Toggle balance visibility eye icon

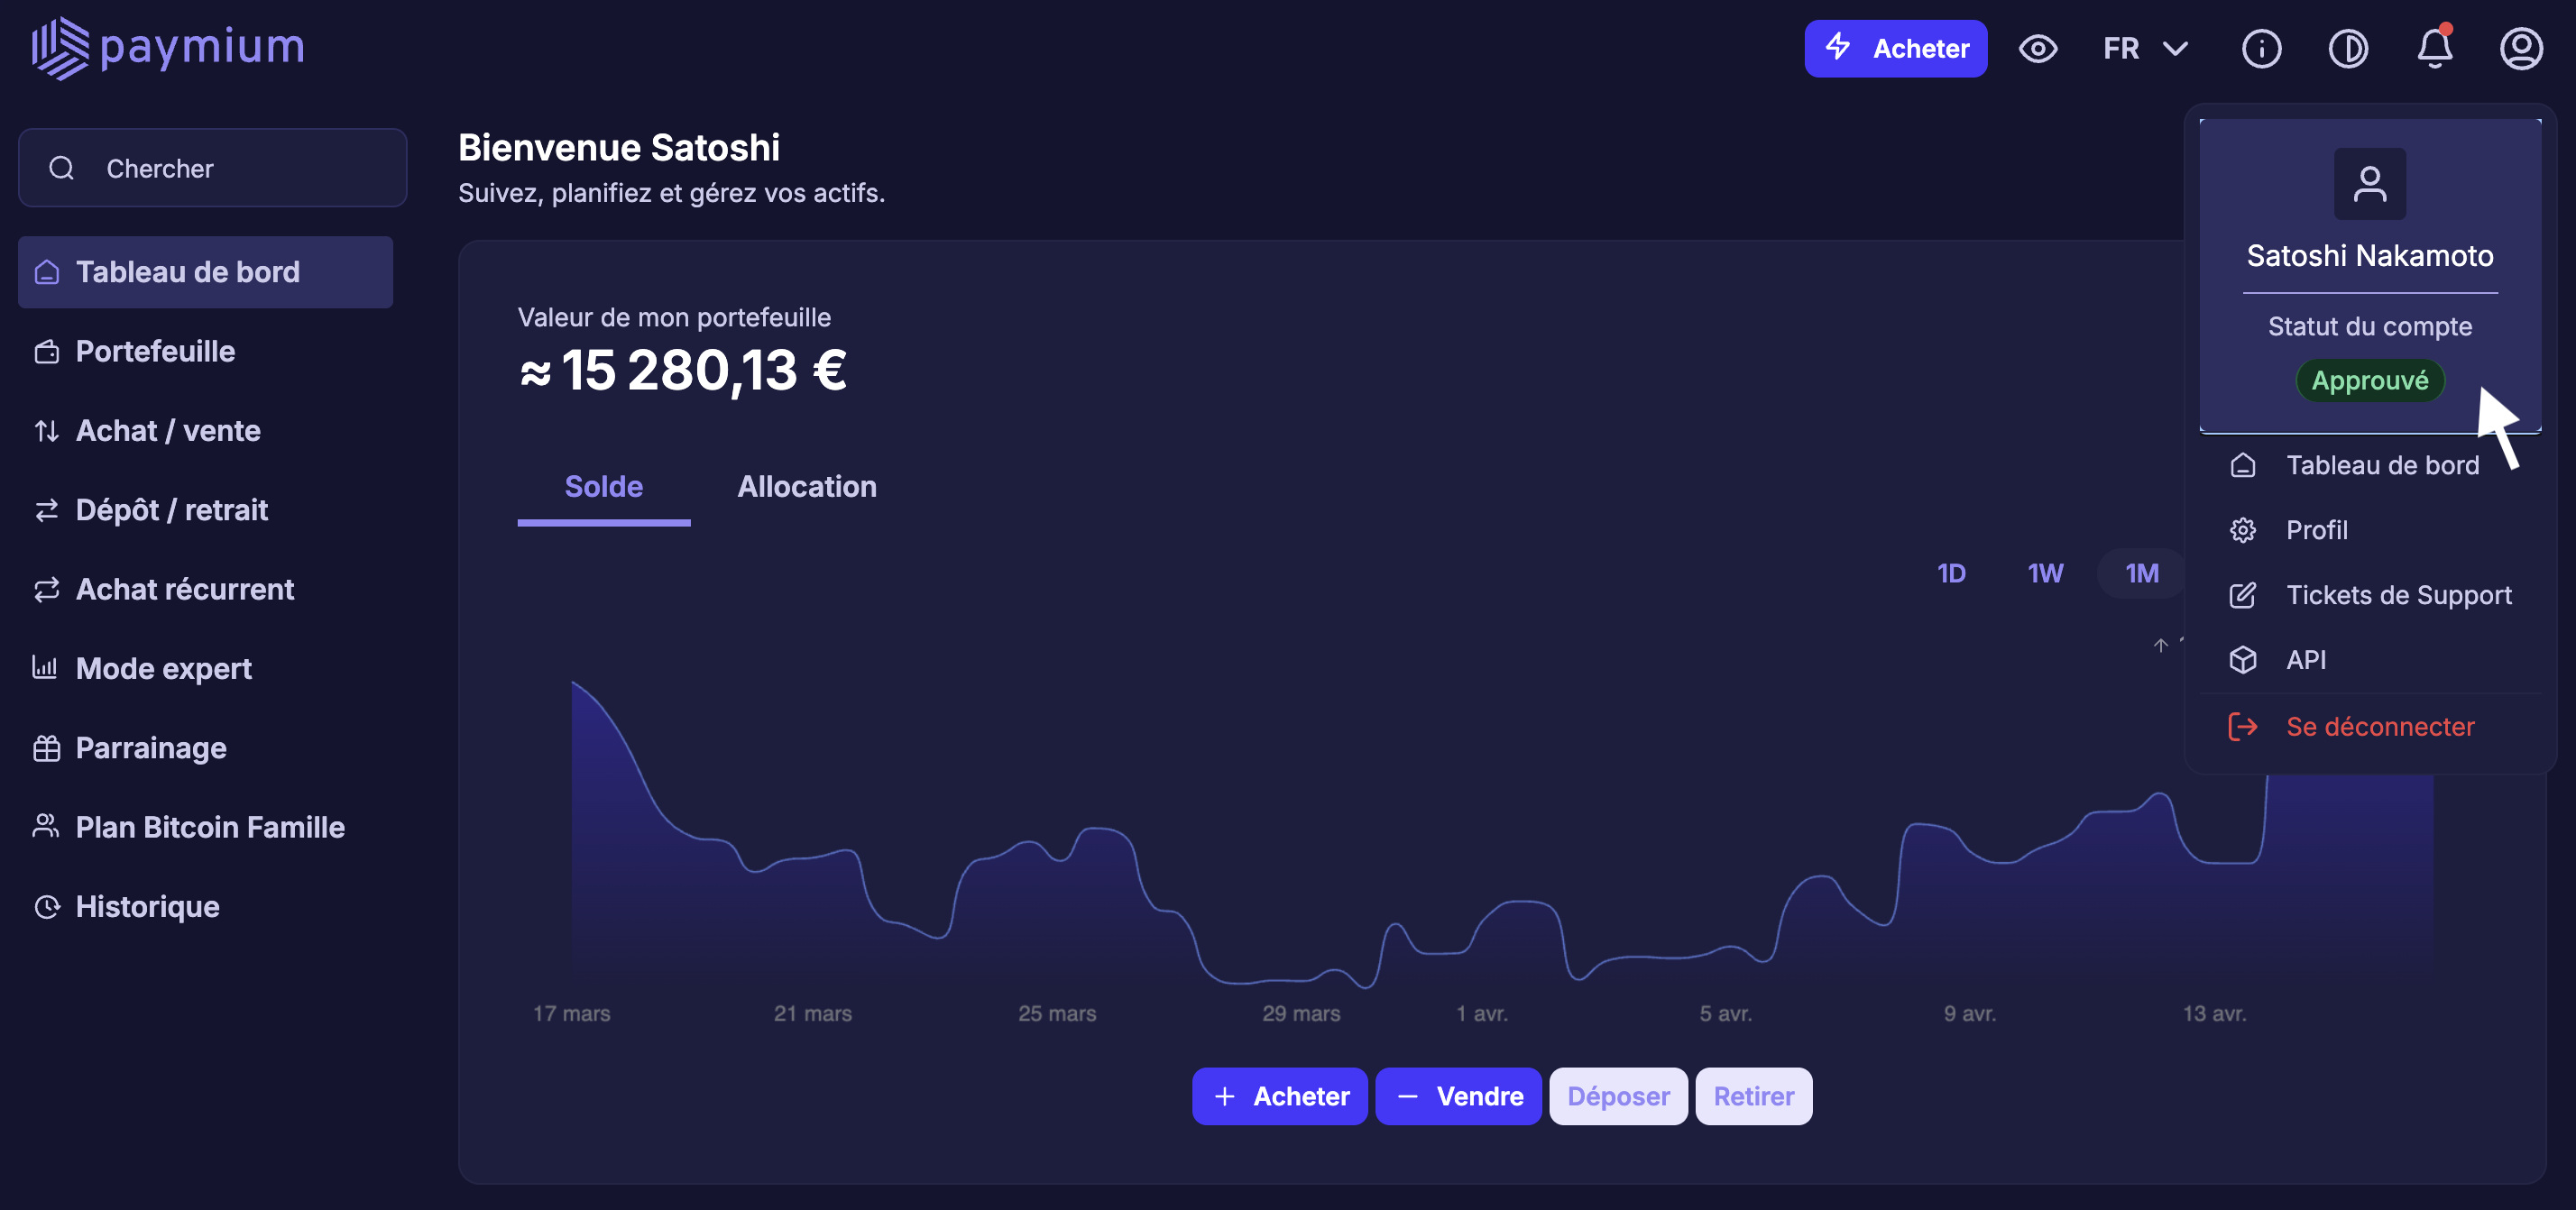point(2037,48)
